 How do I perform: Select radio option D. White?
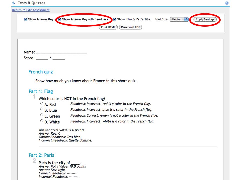coord(42,121)
